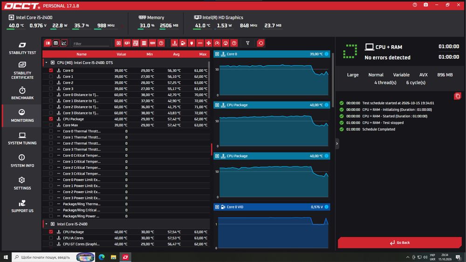Uncheck CPU Package under DTS group
The height and width of the screenshot is (262, 466).
coord(51,119)
